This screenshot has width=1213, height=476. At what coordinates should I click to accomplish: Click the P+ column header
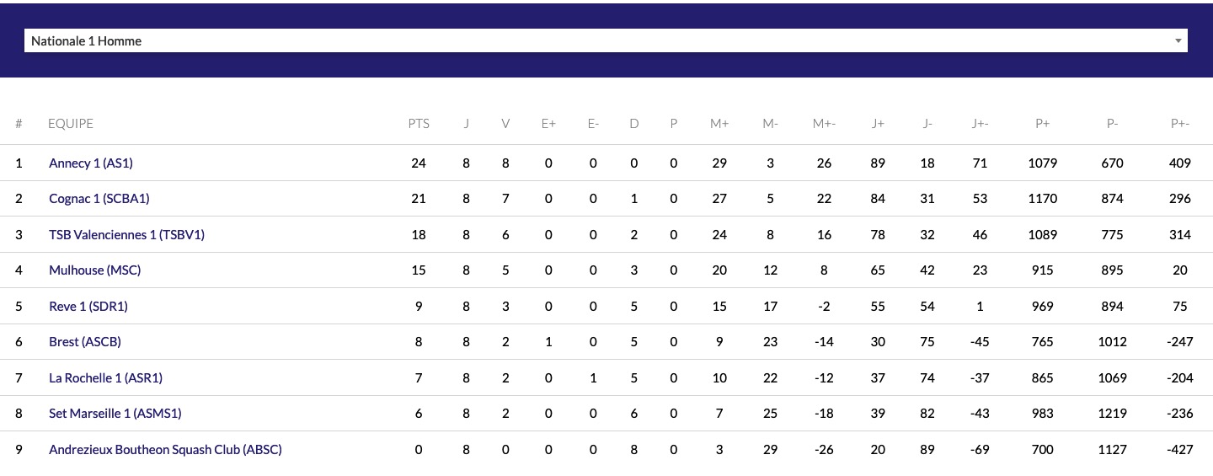click(x=1043, y=124)
